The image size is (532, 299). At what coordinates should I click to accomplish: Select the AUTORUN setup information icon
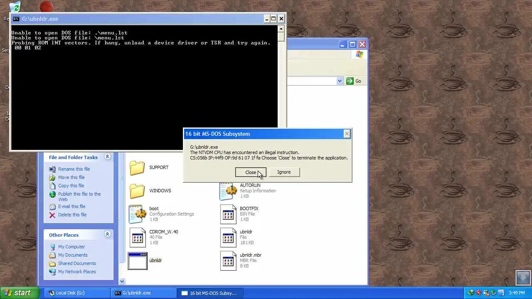click(228, 191)
